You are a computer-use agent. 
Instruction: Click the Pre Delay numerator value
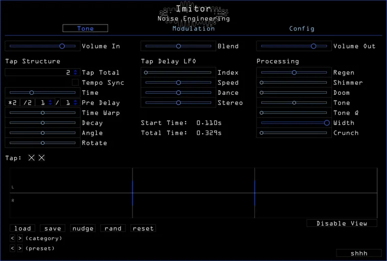coord(42,102)
